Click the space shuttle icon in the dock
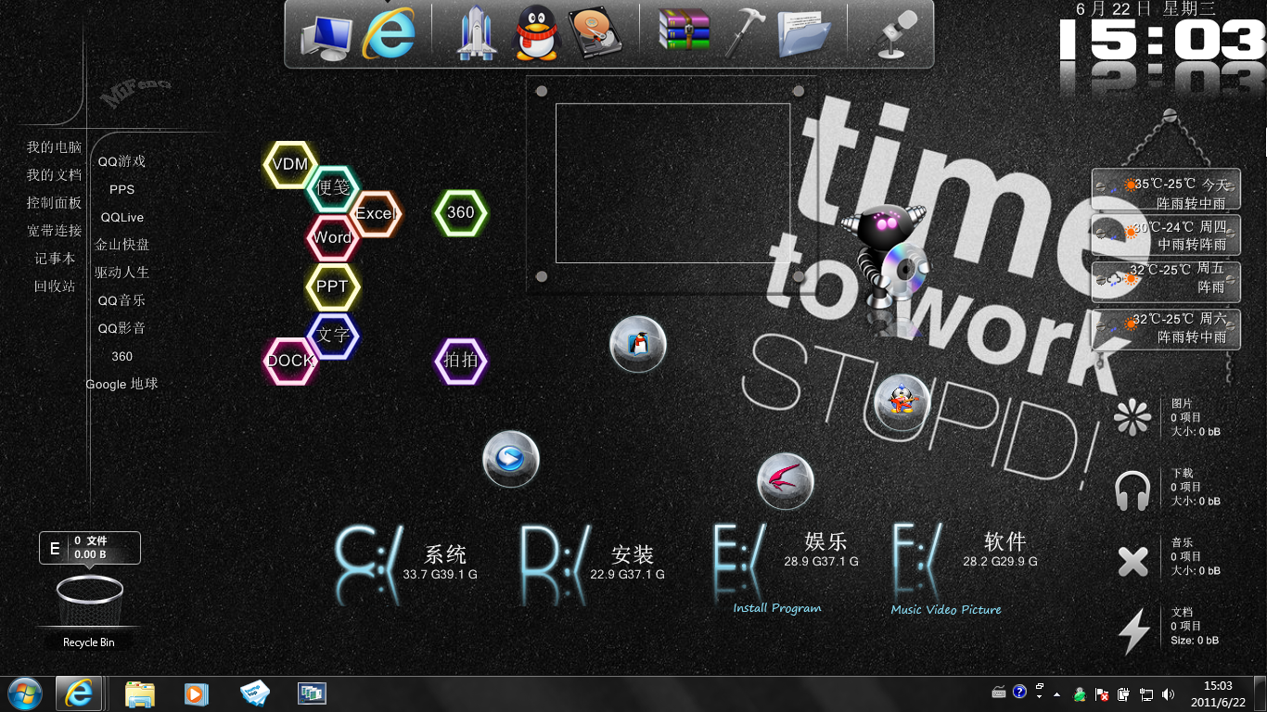The width and height of the screenshot is (1267, 712). click(x=476, y=35)
